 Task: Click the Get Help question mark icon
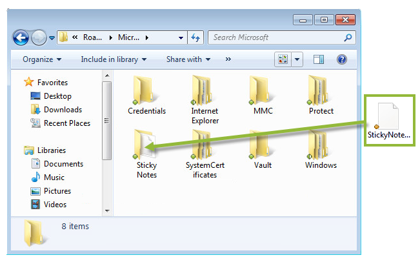[x=342, y=59]
